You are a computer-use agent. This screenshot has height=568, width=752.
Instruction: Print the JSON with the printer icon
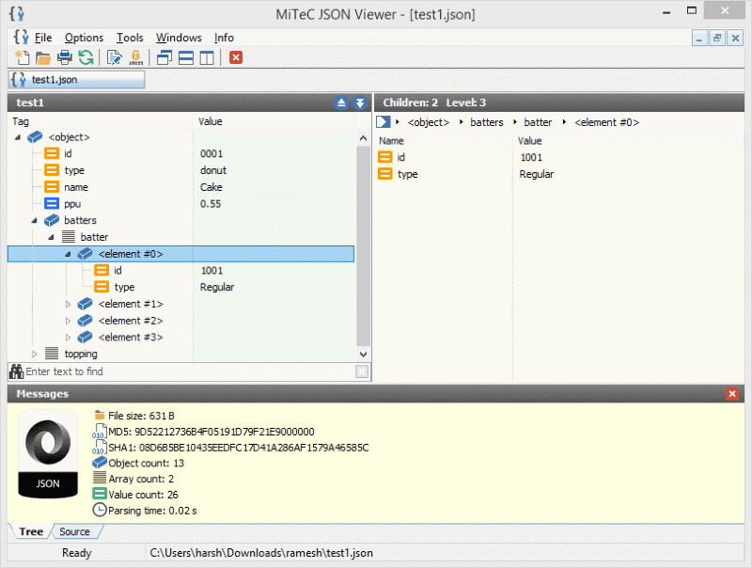pos(65,57)
